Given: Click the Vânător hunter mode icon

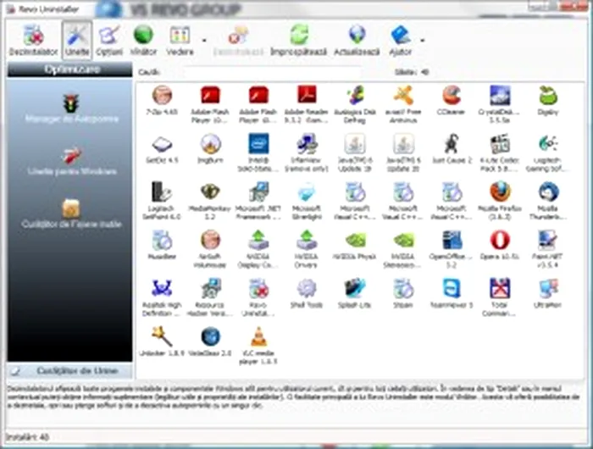Looking at the screenshot, I should [x=143, y=39].
